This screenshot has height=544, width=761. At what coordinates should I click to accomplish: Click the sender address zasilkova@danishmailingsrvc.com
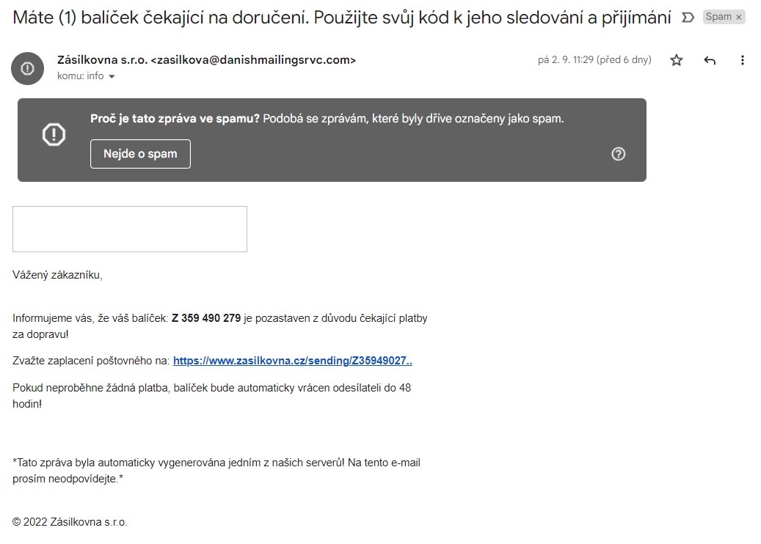253,60
